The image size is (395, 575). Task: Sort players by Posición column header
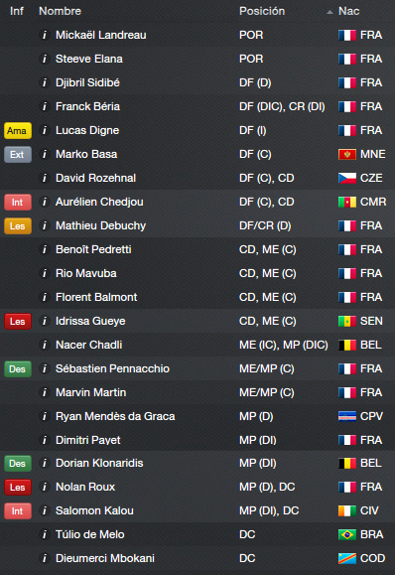(262, 11)
